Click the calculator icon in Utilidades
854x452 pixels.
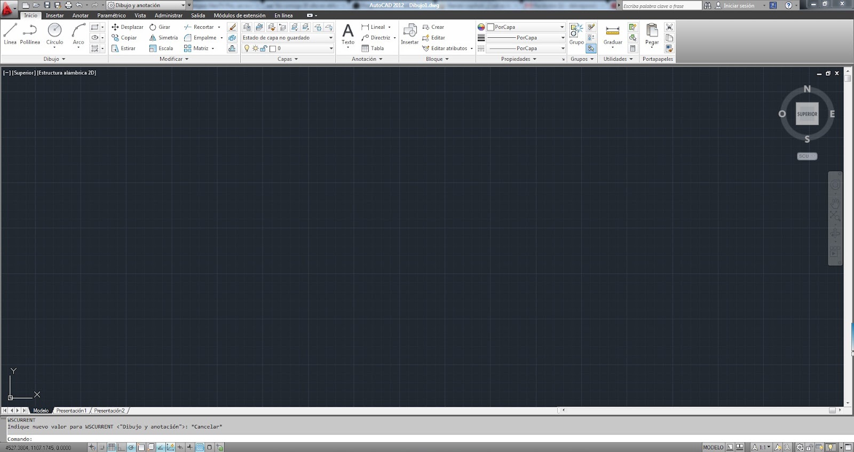coord(632,48)
